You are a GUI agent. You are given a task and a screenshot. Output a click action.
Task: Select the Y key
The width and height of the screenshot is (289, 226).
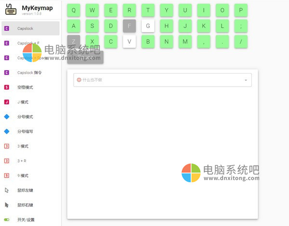coord(167,10)
